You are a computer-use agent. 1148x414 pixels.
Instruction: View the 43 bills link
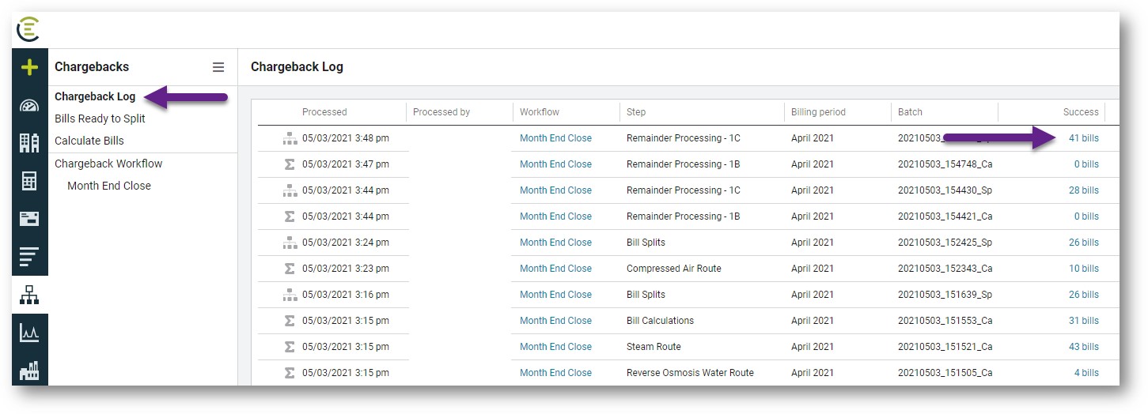pos(1083,347)
